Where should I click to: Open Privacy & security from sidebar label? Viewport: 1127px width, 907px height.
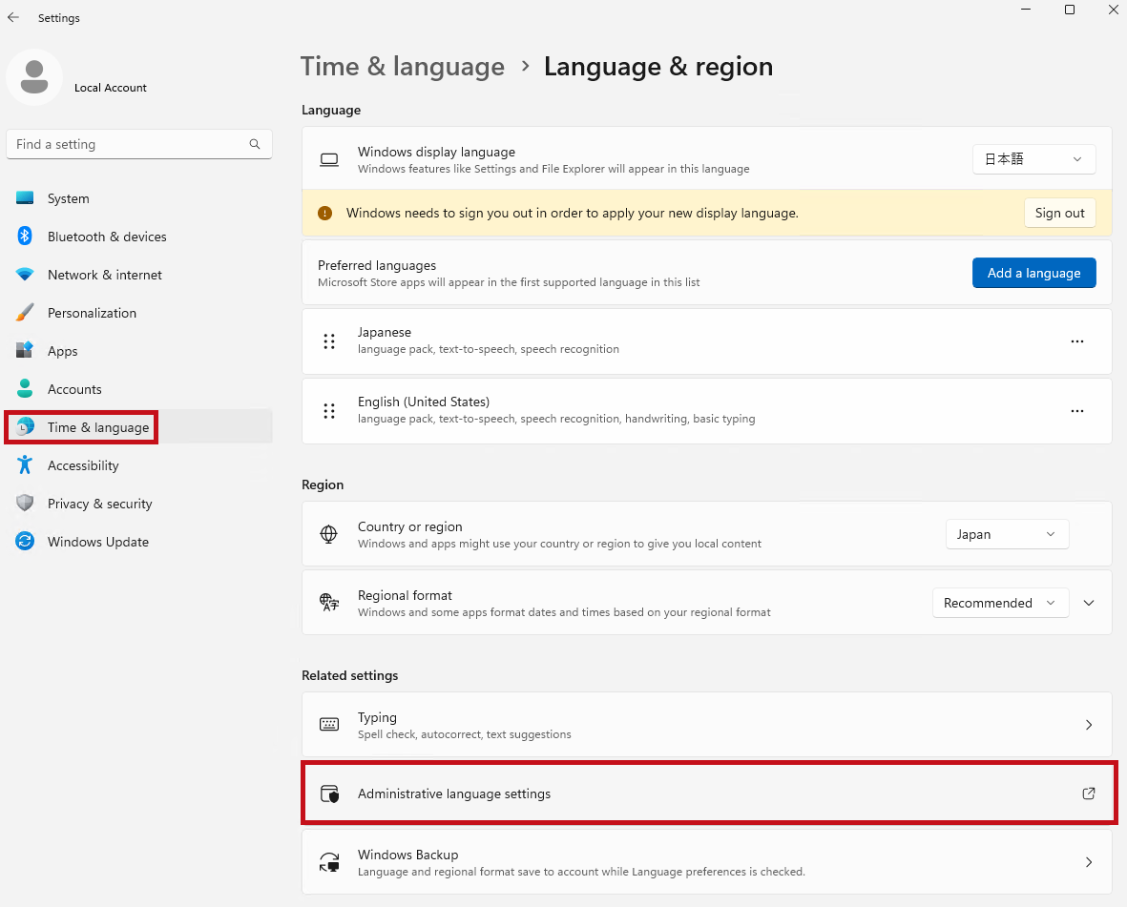[100, 504]
